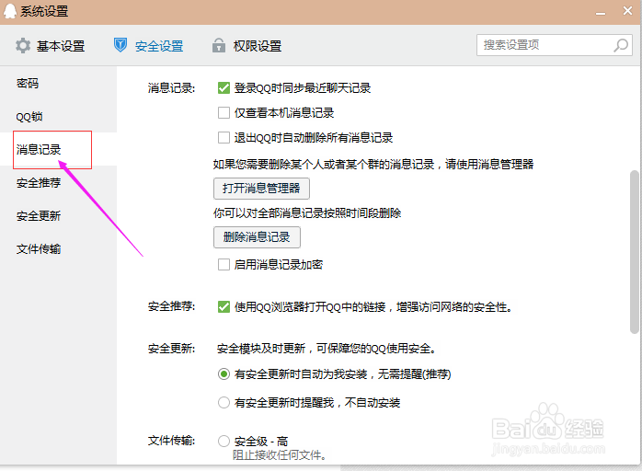Check 退出QQ时自动删除所有消息记录
Image resolution: width=642 pixels, height=471 pixels.
tap(224, 137)
